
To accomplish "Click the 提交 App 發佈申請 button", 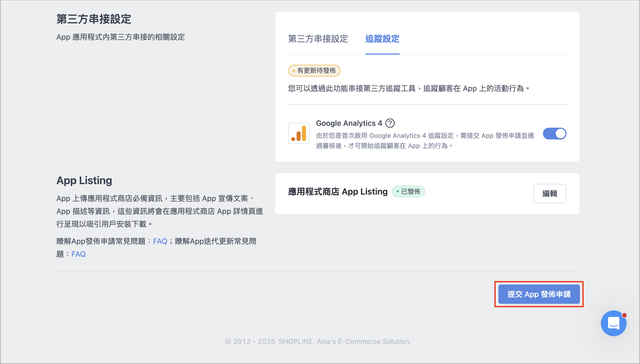I will 539,294.
